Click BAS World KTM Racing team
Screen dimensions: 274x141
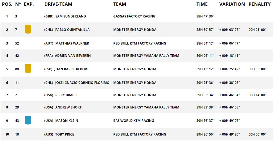click(x=134, y=121)
